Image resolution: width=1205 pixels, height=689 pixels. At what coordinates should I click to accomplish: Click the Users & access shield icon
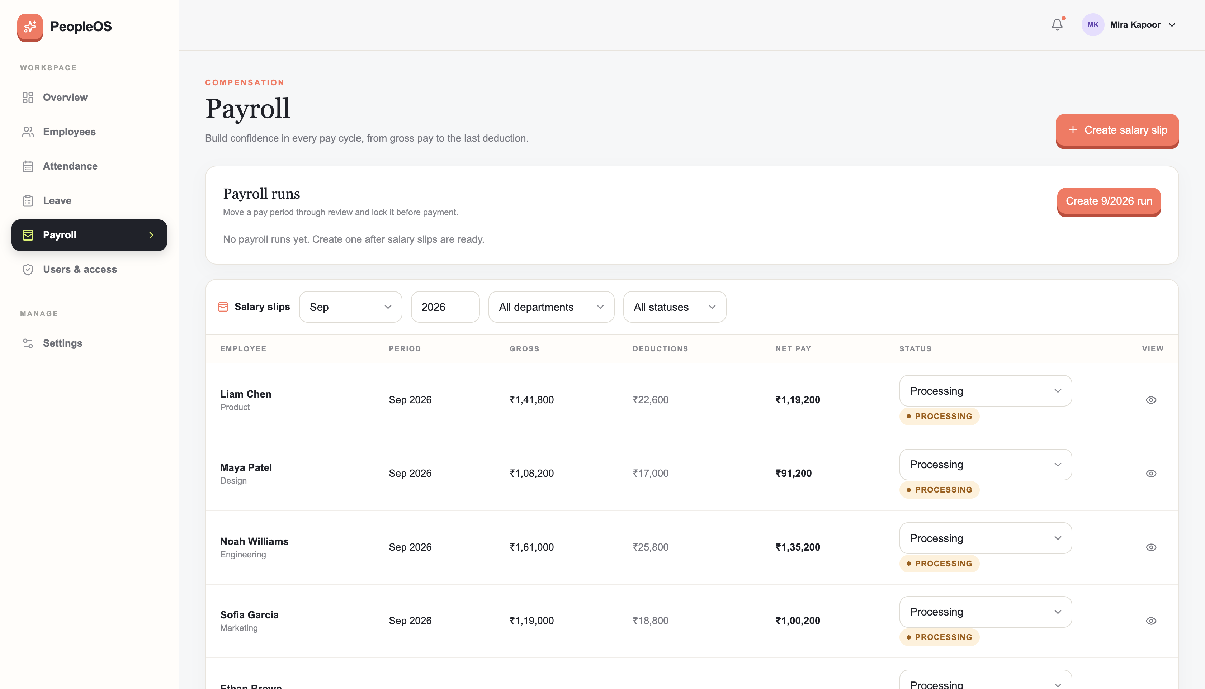pos(28,269)
